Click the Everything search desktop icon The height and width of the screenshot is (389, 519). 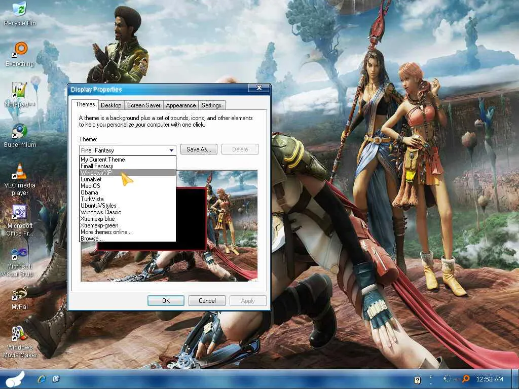(x=20, y=54)
